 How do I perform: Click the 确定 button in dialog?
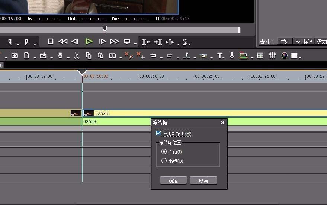pos(173,180)
